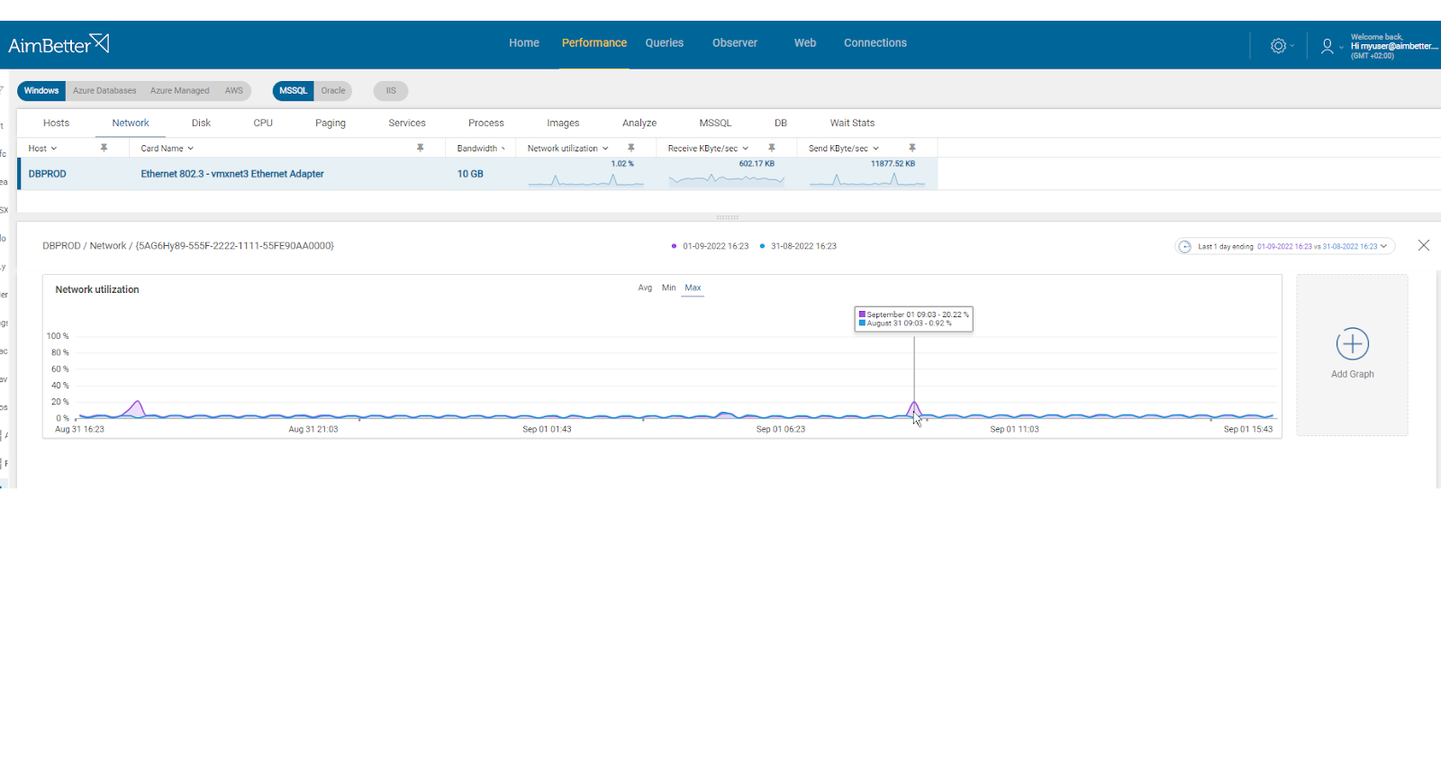Image resolution: width=1441 pixels, height=766 pixels.
Task: Open the settings gear menu
Action: (1278, 46)
